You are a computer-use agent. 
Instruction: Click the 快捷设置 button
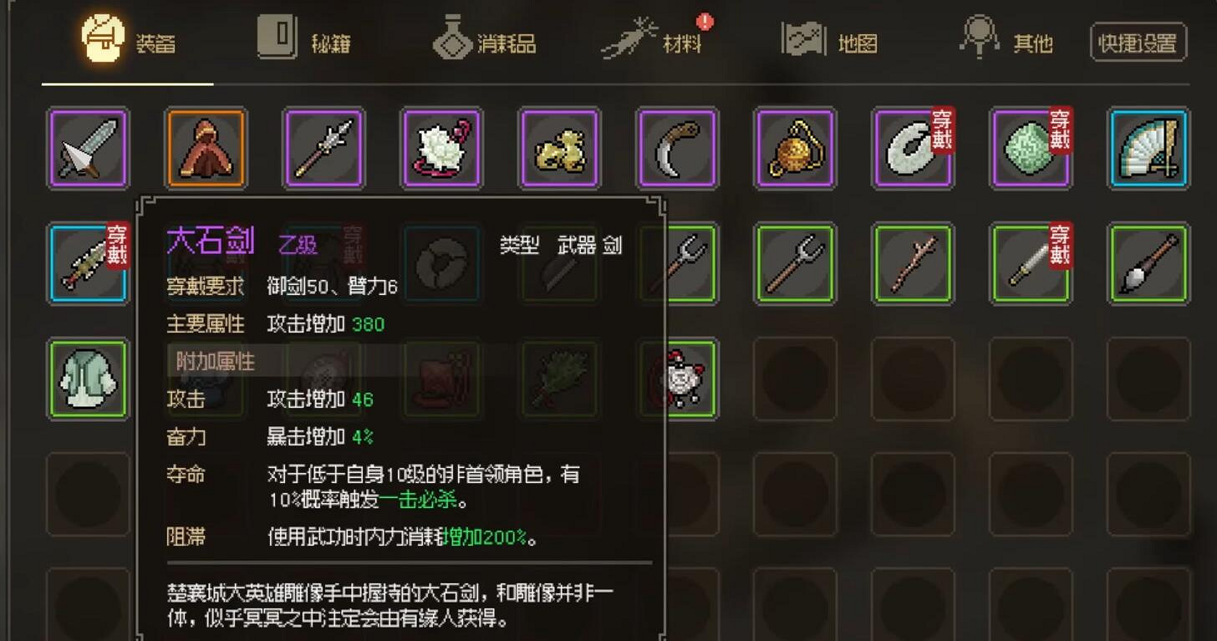pyautogui.click(x=1138, y=42)
